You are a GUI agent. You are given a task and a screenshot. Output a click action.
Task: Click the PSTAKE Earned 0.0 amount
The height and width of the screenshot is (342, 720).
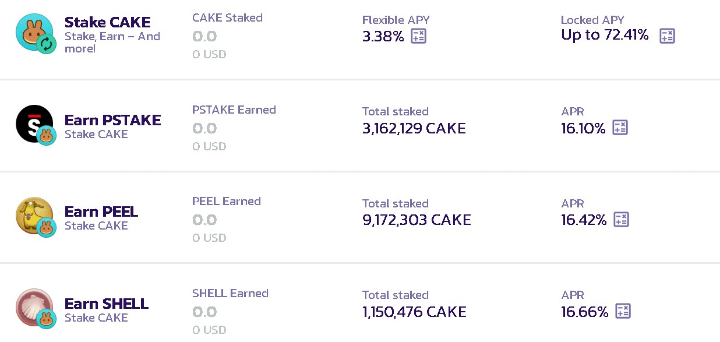pyautogui.click(x=204, y=128)
